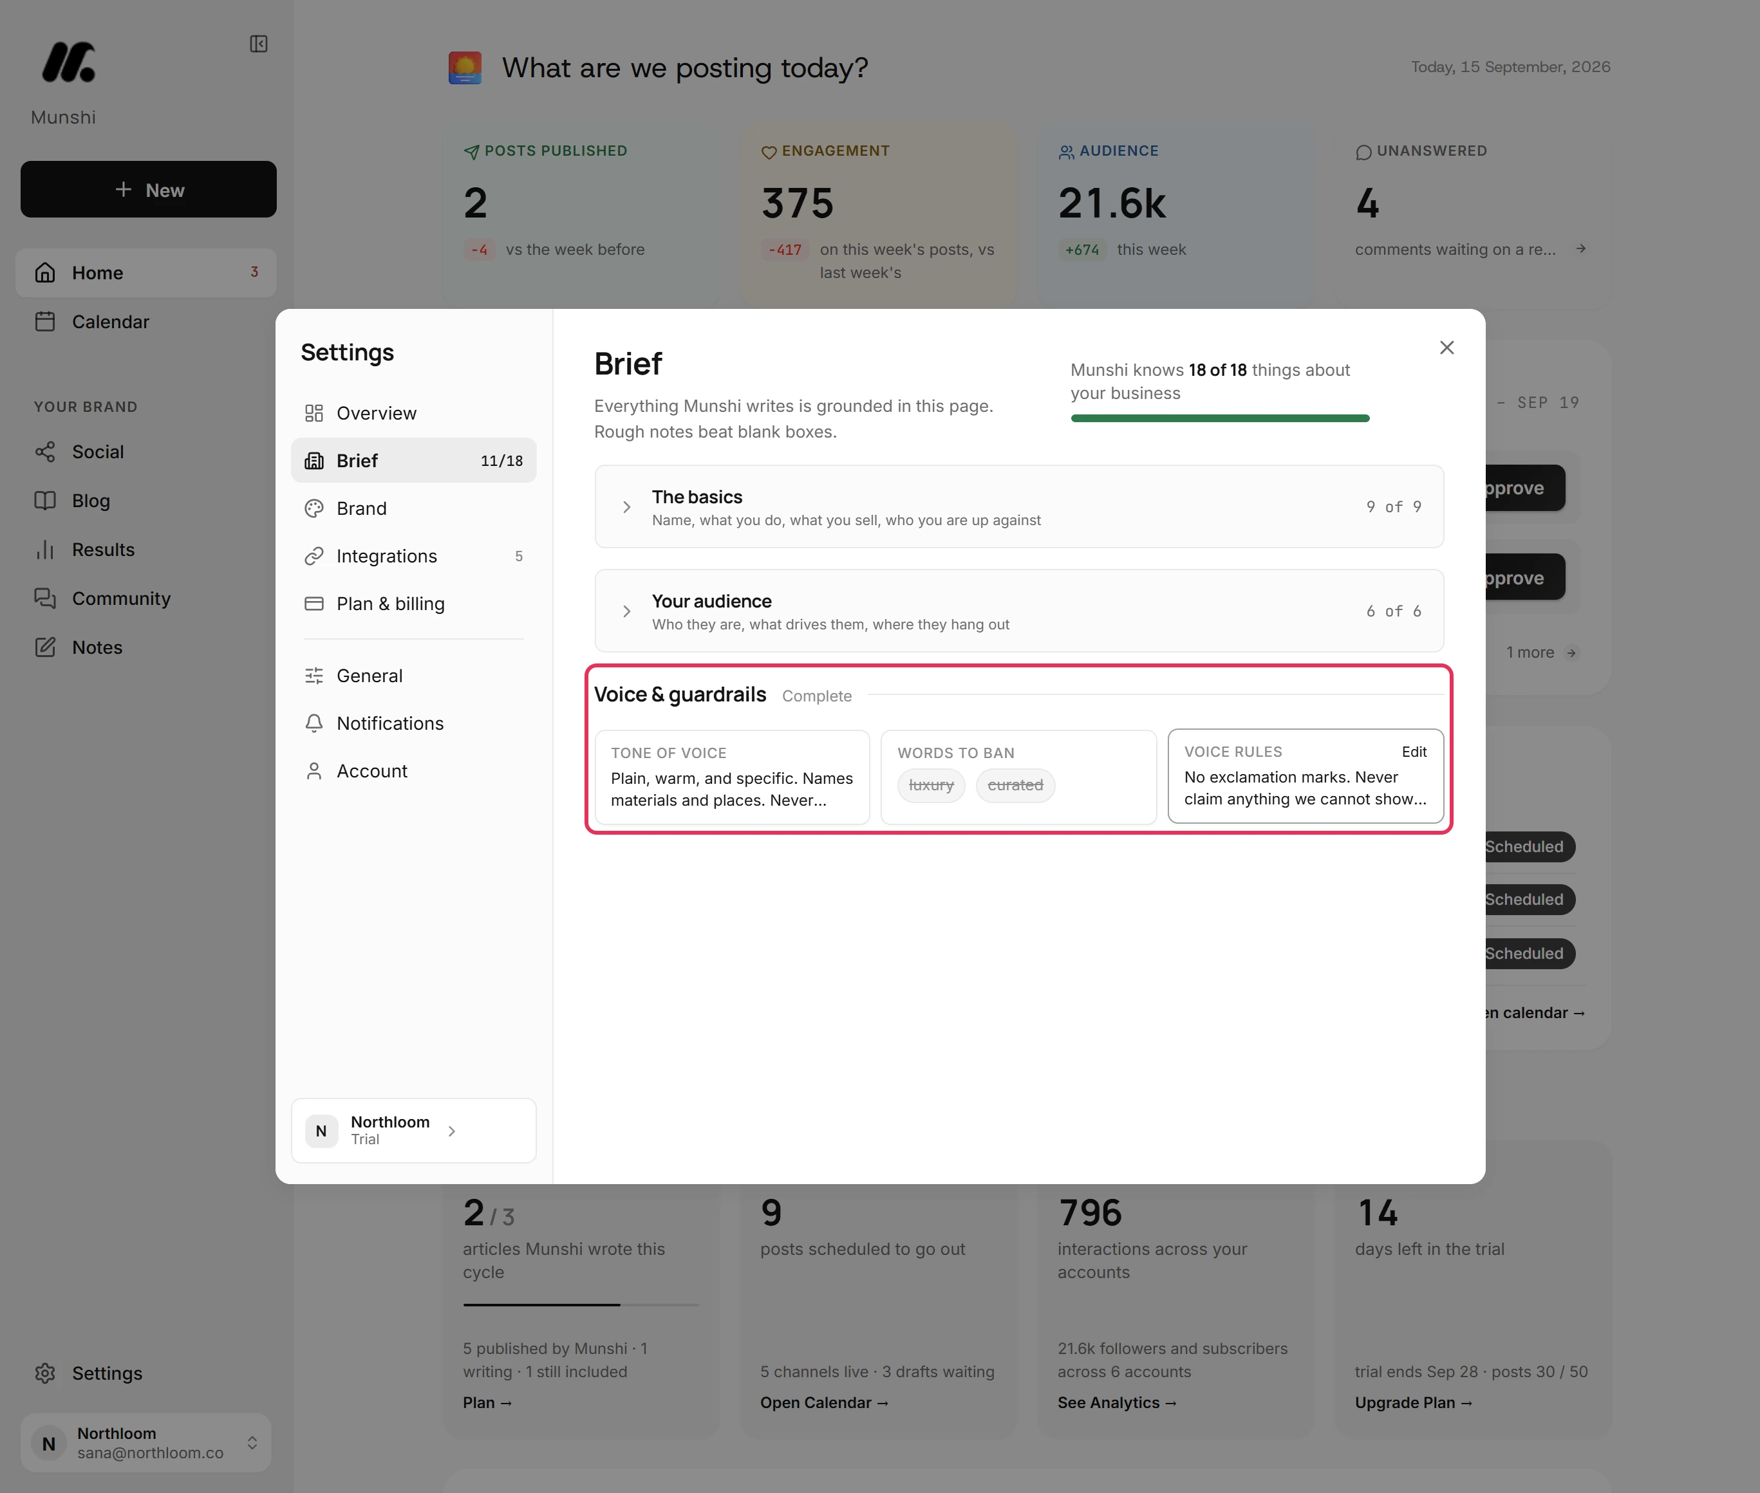The width and height of the screenshot is (1760, 1493).
Task: Open Overview in Settings menu
Action: pos(414,413)
